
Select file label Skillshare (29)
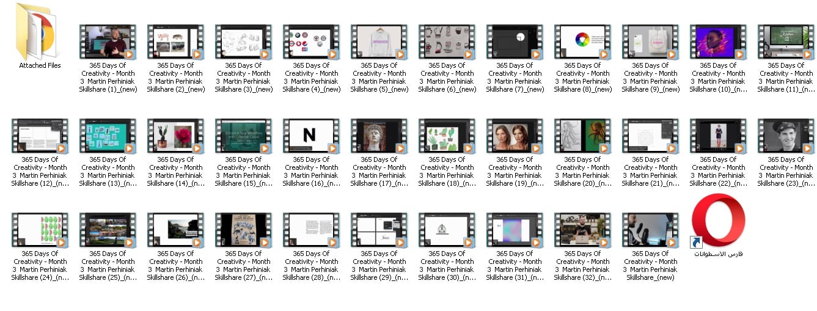tap(379, 265)
